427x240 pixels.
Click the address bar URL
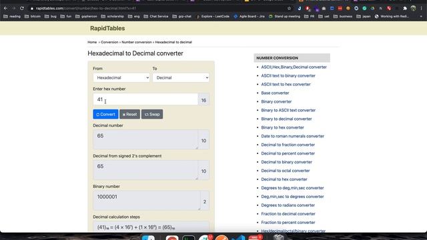86,9
